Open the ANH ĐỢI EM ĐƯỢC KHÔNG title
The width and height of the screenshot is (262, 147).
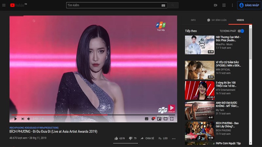[x=227, y=104]
